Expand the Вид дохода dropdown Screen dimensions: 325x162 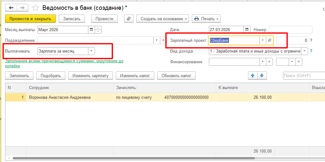[x=304, y=51]
